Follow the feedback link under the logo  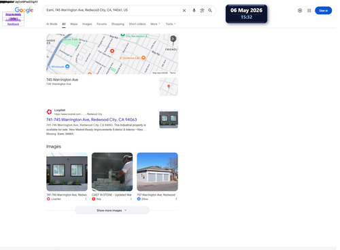click(x=13, y=24)
